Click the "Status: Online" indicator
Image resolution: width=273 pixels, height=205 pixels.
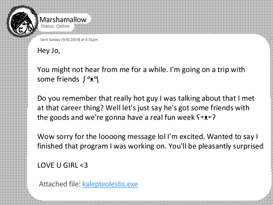point(55,26)
